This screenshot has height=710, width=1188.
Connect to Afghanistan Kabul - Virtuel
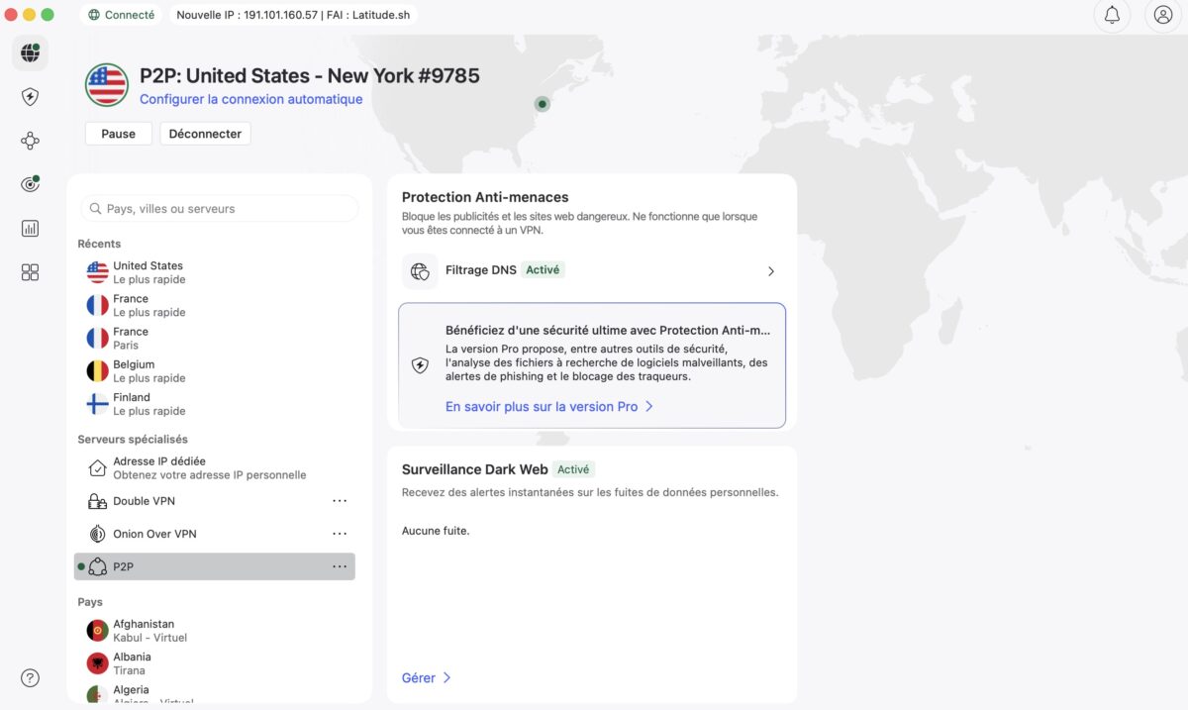click(215, 631)
